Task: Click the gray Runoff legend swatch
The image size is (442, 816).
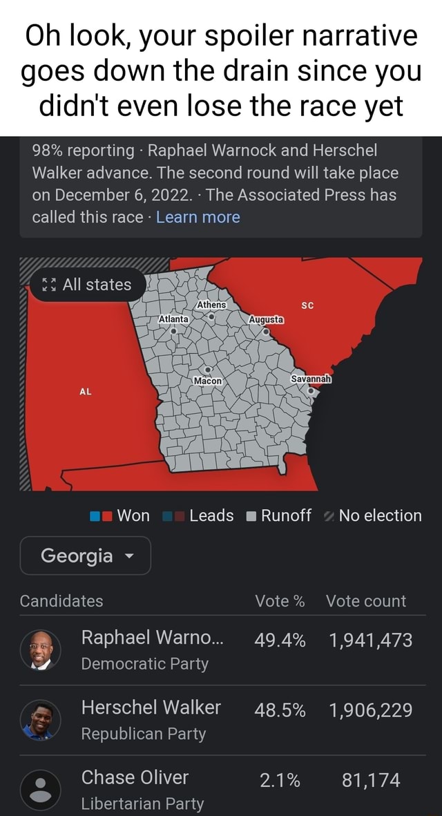Action: coord(251,516)
